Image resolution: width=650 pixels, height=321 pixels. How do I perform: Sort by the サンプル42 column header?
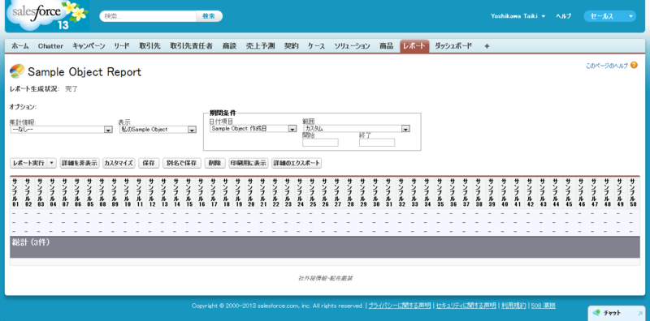(x=531, y=192)
